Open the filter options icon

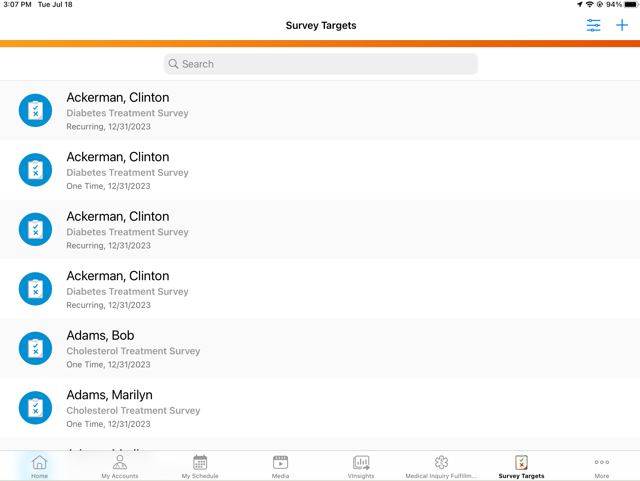point(593,25)
